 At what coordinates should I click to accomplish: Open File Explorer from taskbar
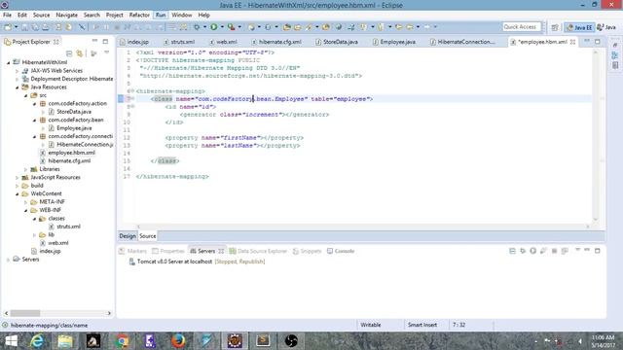65,341
